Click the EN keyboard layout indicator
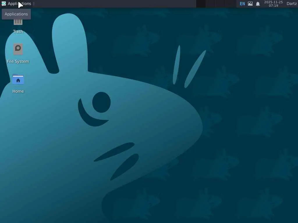This screenshot has height=223, width=298. (x=242, y=3)
